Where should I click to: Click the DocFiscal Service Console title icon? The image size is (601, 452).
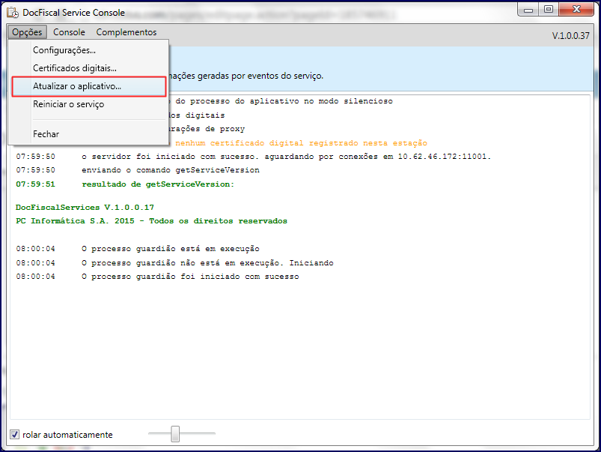pos(13,13)
